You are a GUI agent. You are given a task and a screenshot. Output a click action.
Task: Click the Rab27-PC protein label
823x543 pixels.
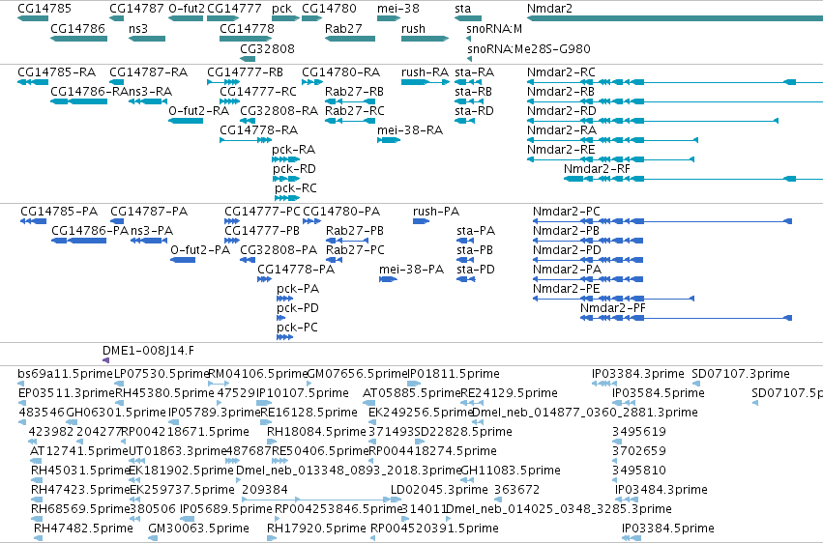(355, 250)
